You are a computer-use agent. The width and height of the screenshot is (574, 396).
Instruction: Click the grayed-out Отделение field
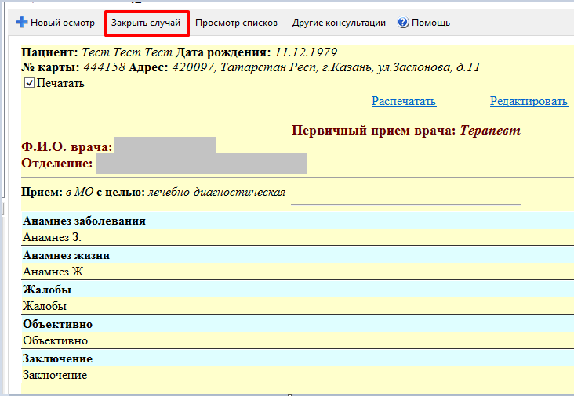tap(200, 164)
